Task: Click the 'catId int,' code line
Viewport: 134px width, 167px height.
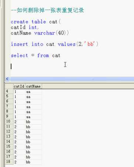Action: point(25,27)
